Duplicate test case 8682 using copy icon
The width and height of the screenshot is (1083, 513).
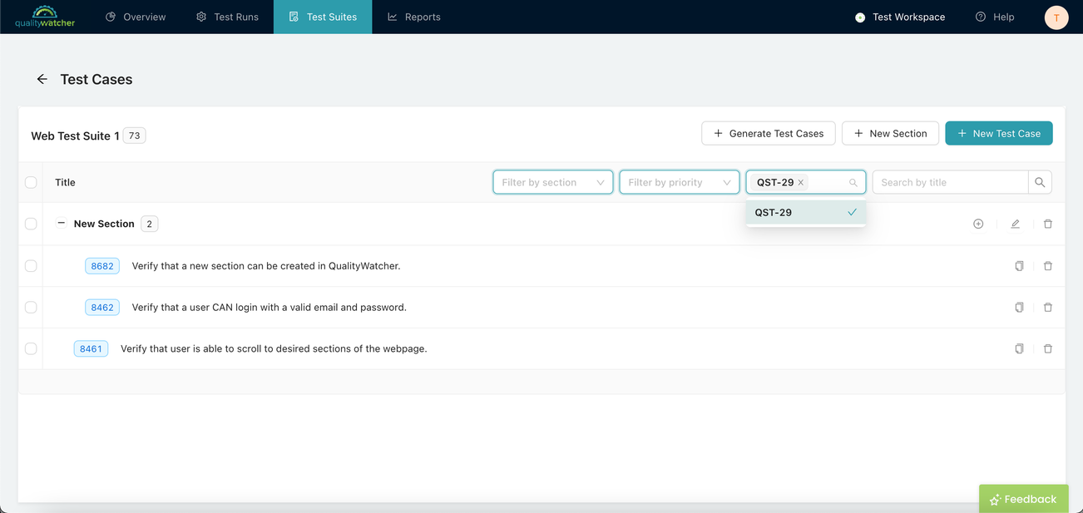click(x=1019, y=266)
